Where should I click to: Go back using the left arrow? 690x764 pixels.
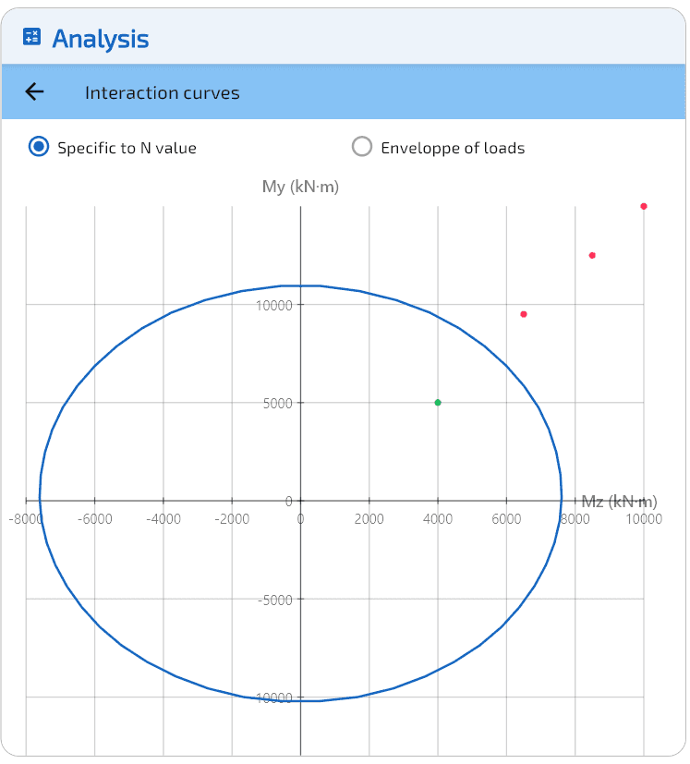pos(34,91)
